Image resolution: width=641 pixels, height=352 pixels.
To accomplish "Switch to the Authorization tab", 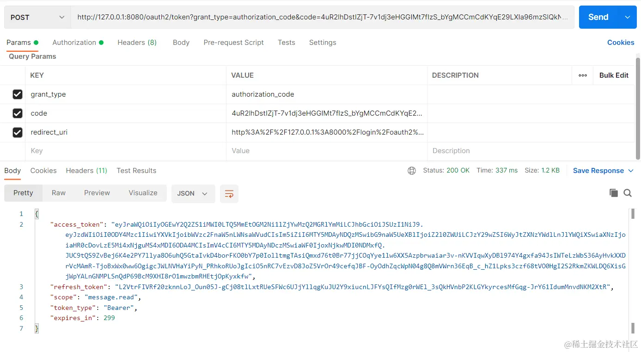I will point(74,42).
